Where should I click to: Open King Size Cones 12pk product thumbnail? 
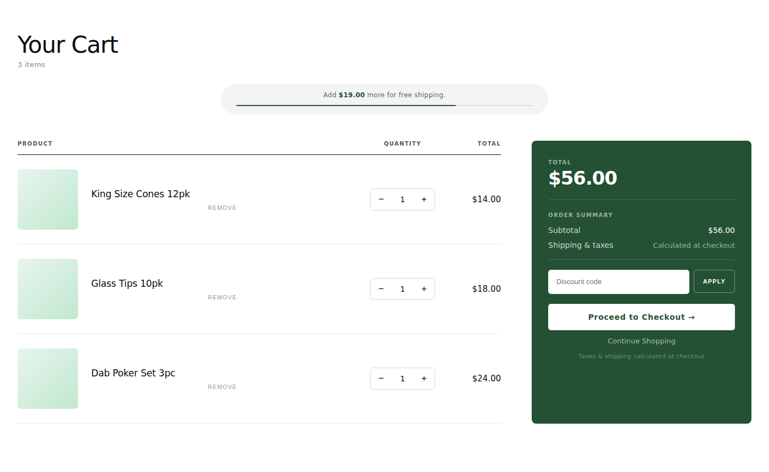click(x=48, y=199)
